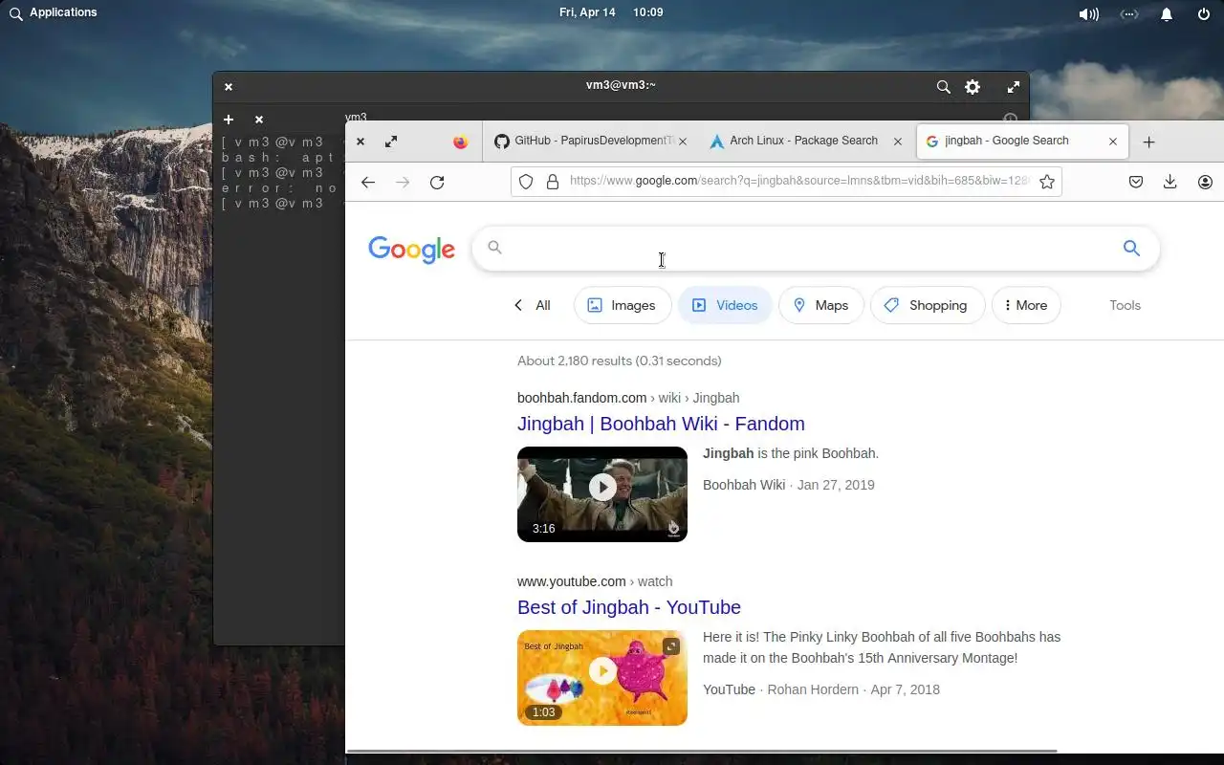Open the search Tools options

pyautogui.click(x=1125, y=305)
